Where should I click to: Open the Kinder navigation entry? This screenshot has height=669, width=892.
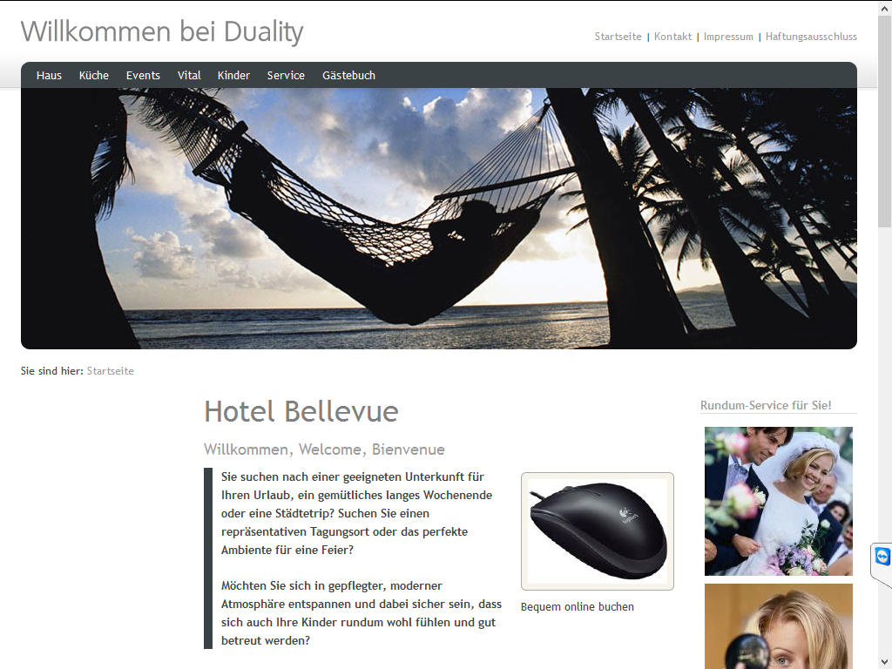pyautogui.click(x=233, y=76)
